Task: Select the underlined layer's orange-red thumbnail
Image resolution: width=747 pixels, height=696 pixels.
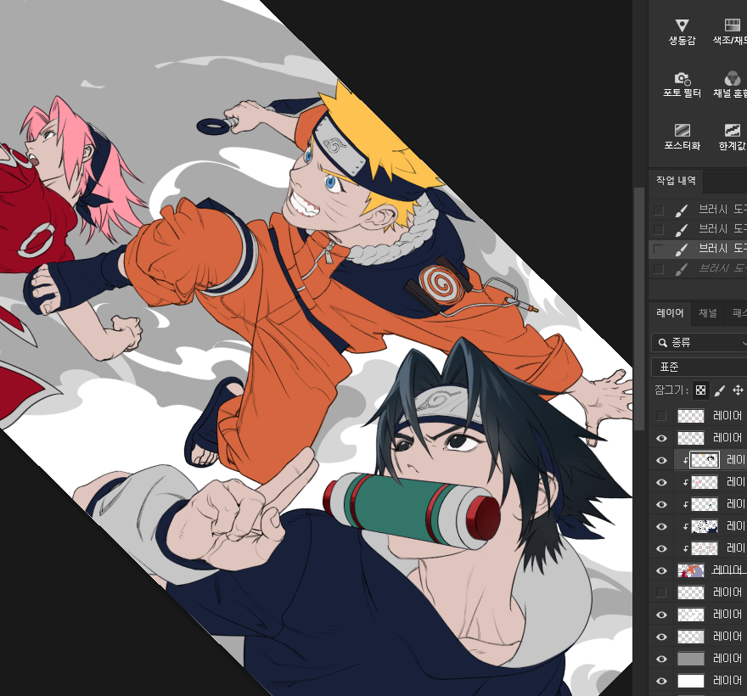Action: [691, 570]
